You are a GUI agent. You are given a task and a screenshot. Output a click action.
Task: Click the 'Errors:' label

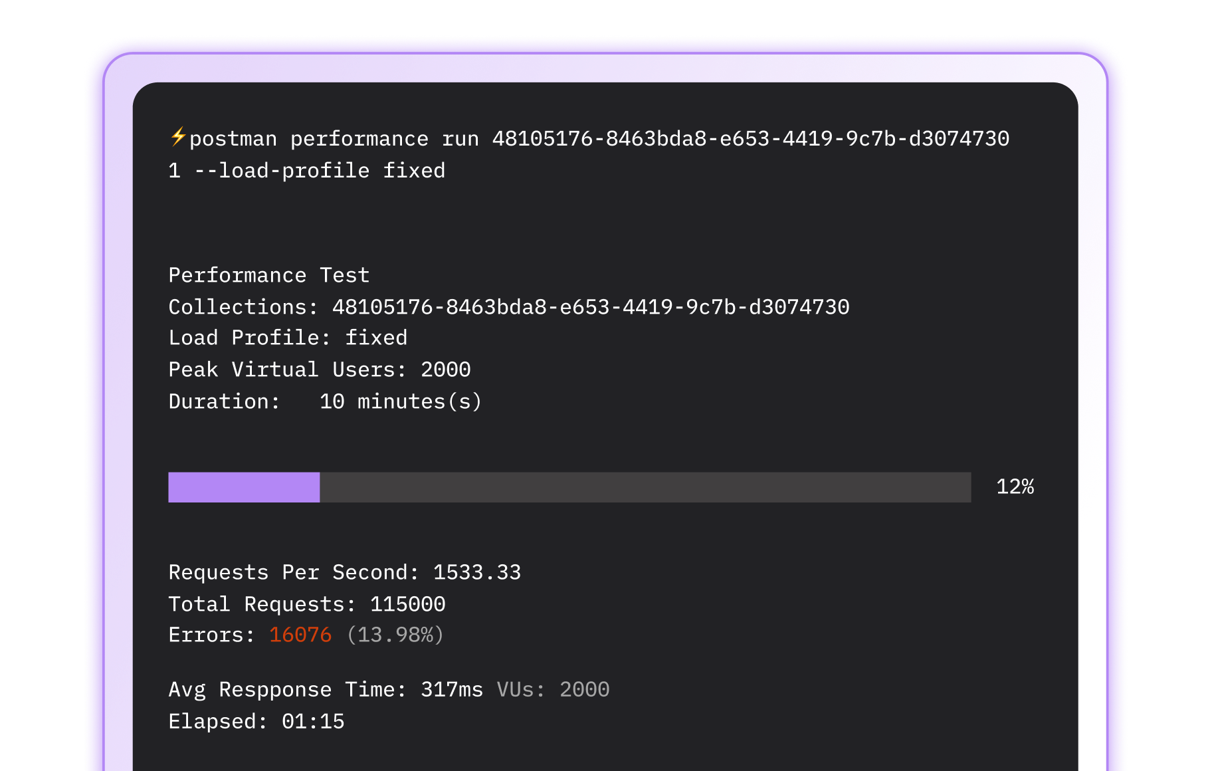(x=211, y=635)
